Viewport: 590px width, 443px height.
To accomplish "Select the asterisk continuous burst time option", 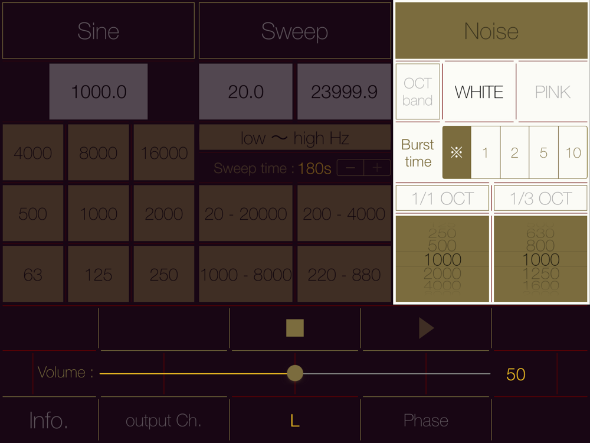I will [x=457, y=152].
